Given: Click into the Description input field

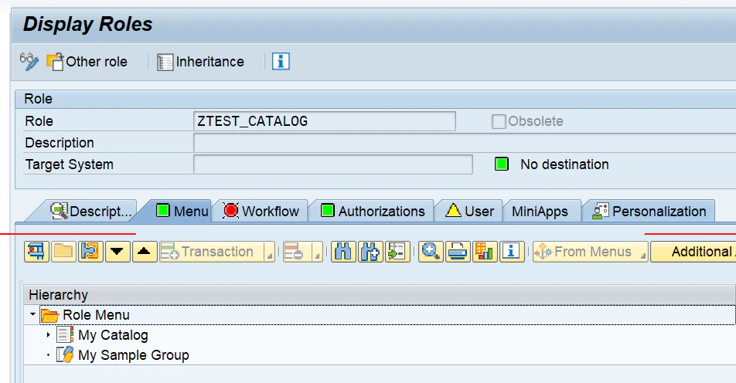Looking at the screenshot, I should [465, 143].
